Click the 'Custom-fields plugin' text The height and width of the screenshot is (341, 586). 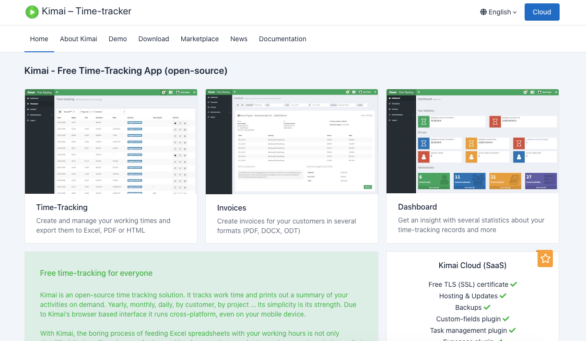(x=469, y=319)
